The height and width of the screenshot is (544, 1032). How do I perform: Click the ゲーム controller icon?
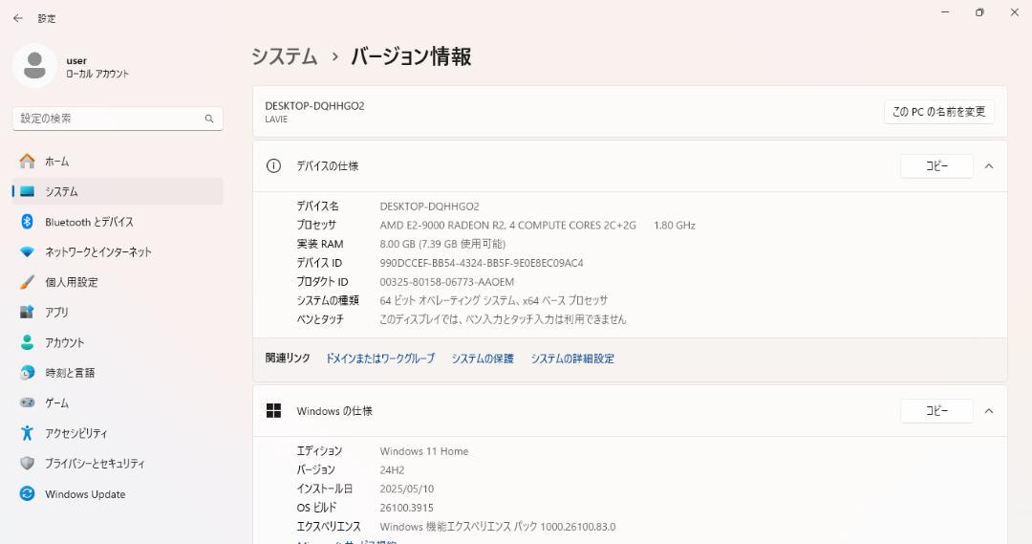coord(27,402)
